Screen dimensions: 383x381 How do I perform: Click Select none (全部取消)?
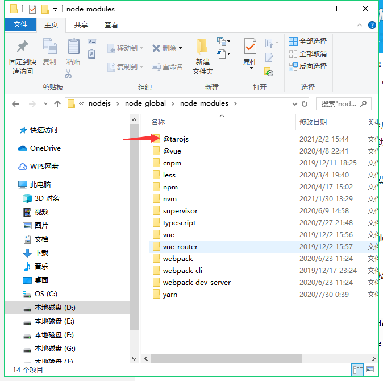(307, 54)
